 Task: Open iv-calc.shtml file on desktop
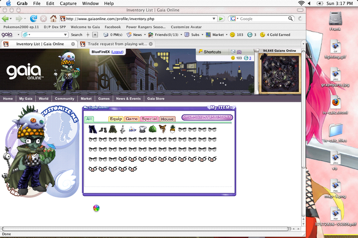335,102
